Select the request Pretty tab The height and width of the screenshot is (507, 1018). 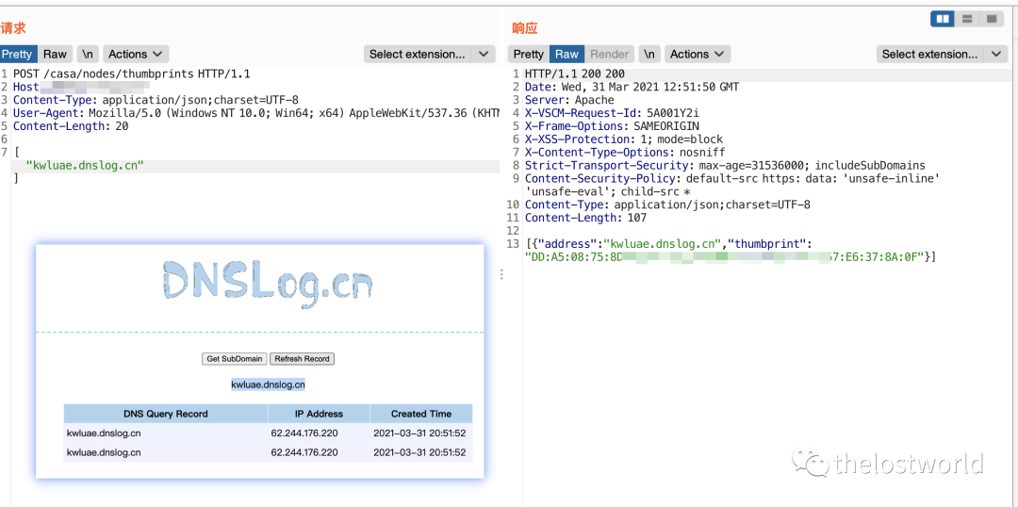click(x=18, y=54)
